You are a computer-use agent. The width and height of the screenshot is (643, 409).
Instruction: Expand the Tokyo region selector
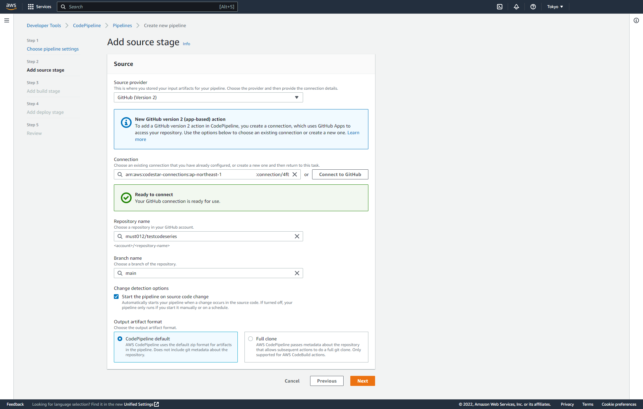point(555,7)
